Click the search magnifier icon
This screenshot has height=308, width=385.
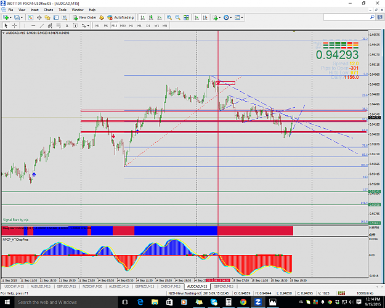372,17
